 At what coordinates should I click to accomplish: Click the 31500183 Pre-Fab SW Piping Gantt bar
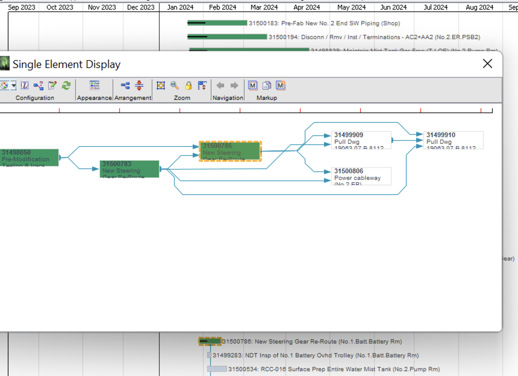pyautogui.click(x=217, y=23)
